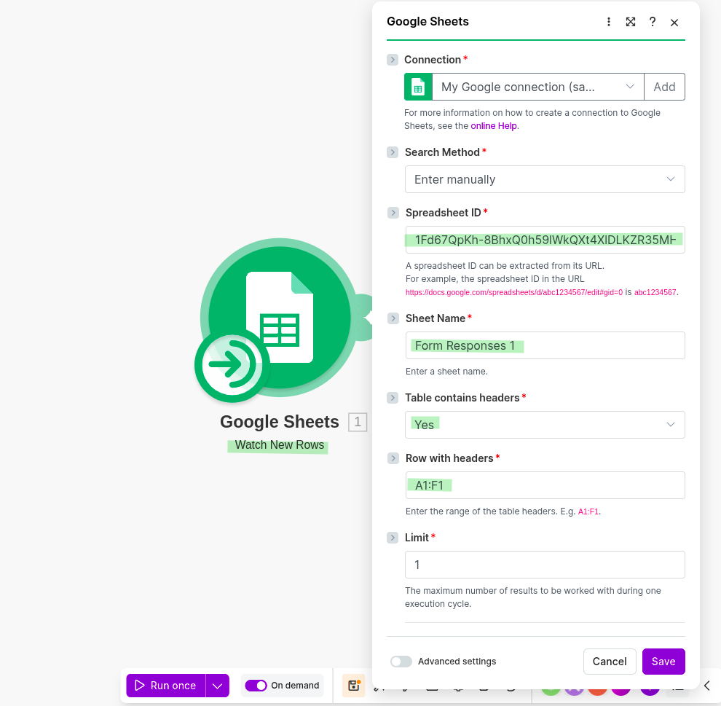Open the module's three-dot options menu
Image resolution: width=721 pixels, height=706 pixels.
(609, 22)
